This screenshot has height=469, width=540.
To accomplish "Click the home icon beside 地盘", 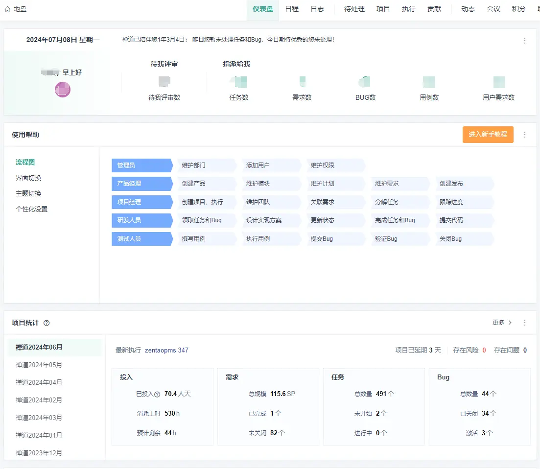I will pyautogui.click(x=7, y=9).
